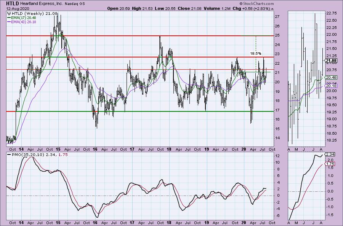
Task: Click the 14 price axis label on main chart
Action: point(277,138)
